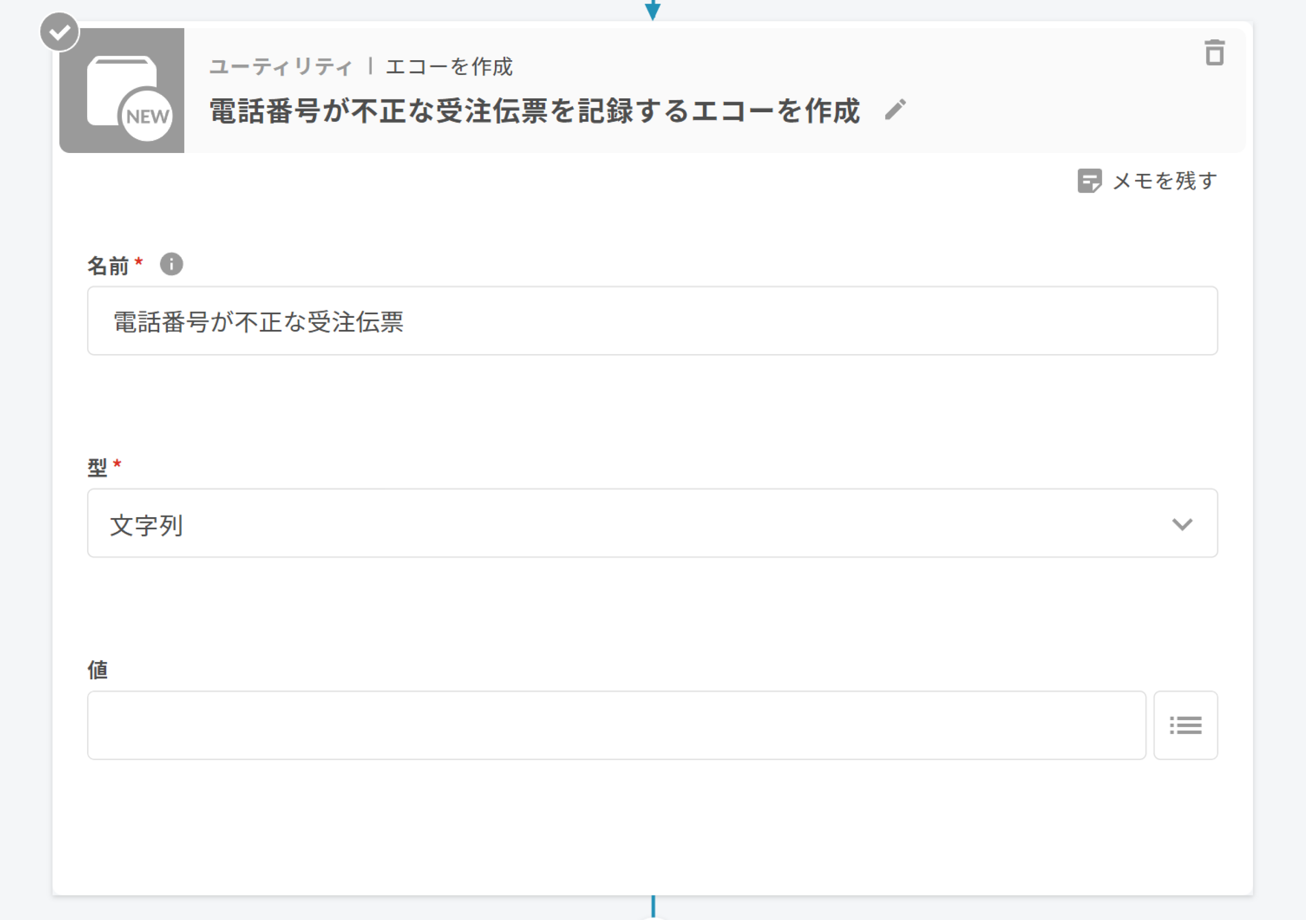The height and width of the screenshot is (920, 1306).
Task: Open variable list icon beside 値 field
Action: click(1185, 725)
